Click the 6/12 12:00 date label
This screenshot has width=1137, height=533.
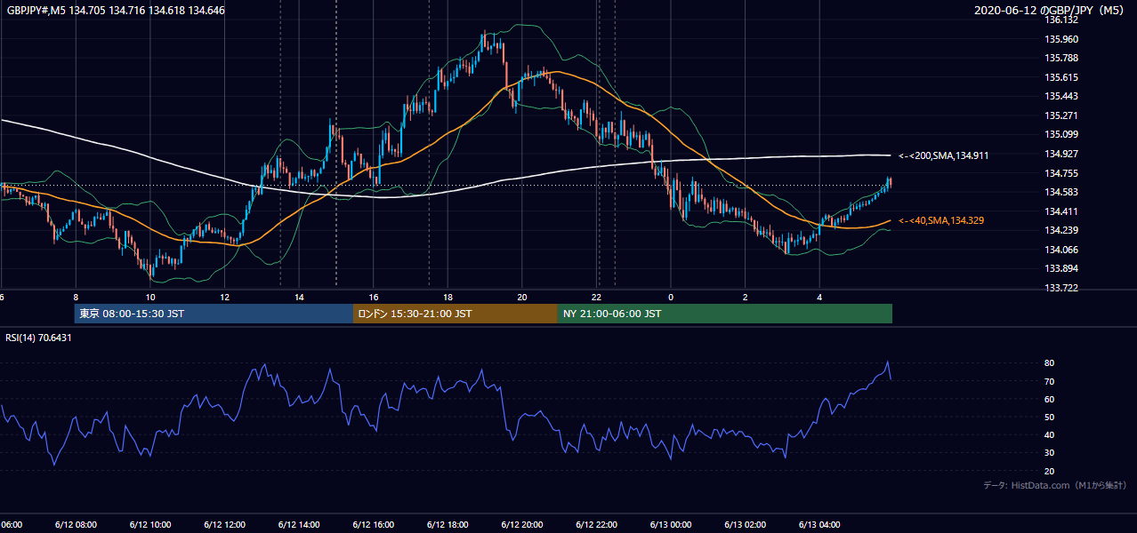tap(225, 524)
